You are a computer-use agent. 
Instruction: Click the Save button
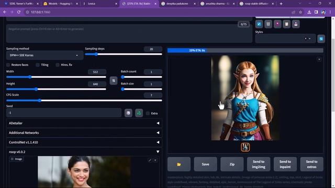tap(205, 164)
